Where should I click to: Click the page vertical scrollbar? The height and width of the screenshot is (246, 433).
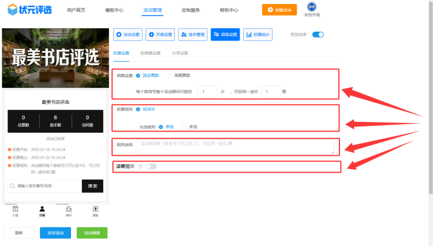(x=431, y=96)
